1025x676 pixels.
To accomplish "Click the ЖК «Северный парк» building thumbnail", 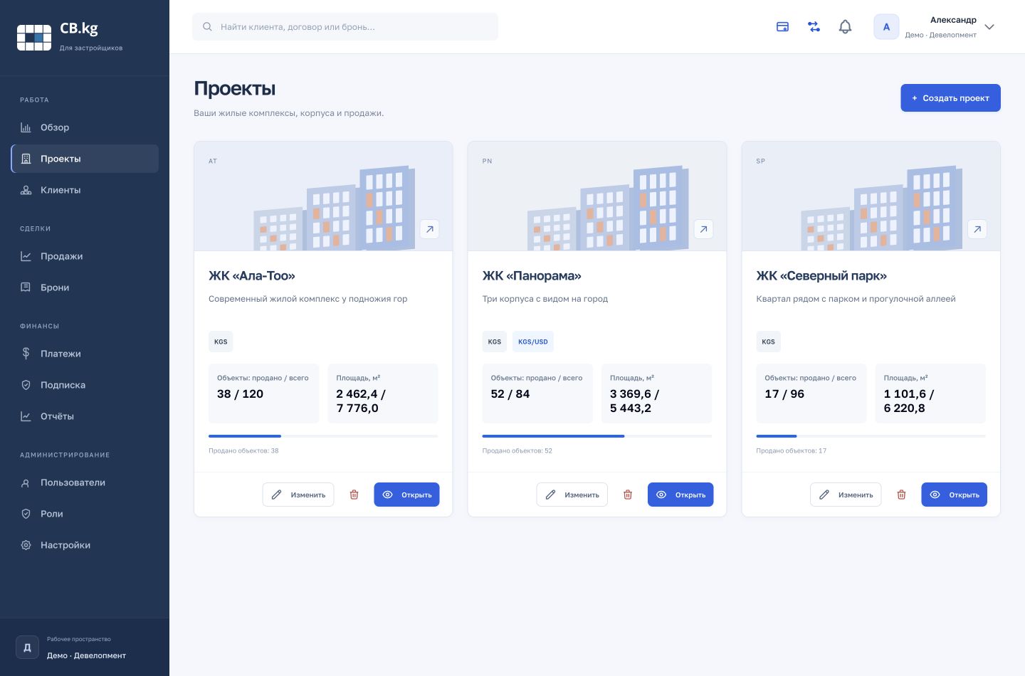I will click(871, 196).
